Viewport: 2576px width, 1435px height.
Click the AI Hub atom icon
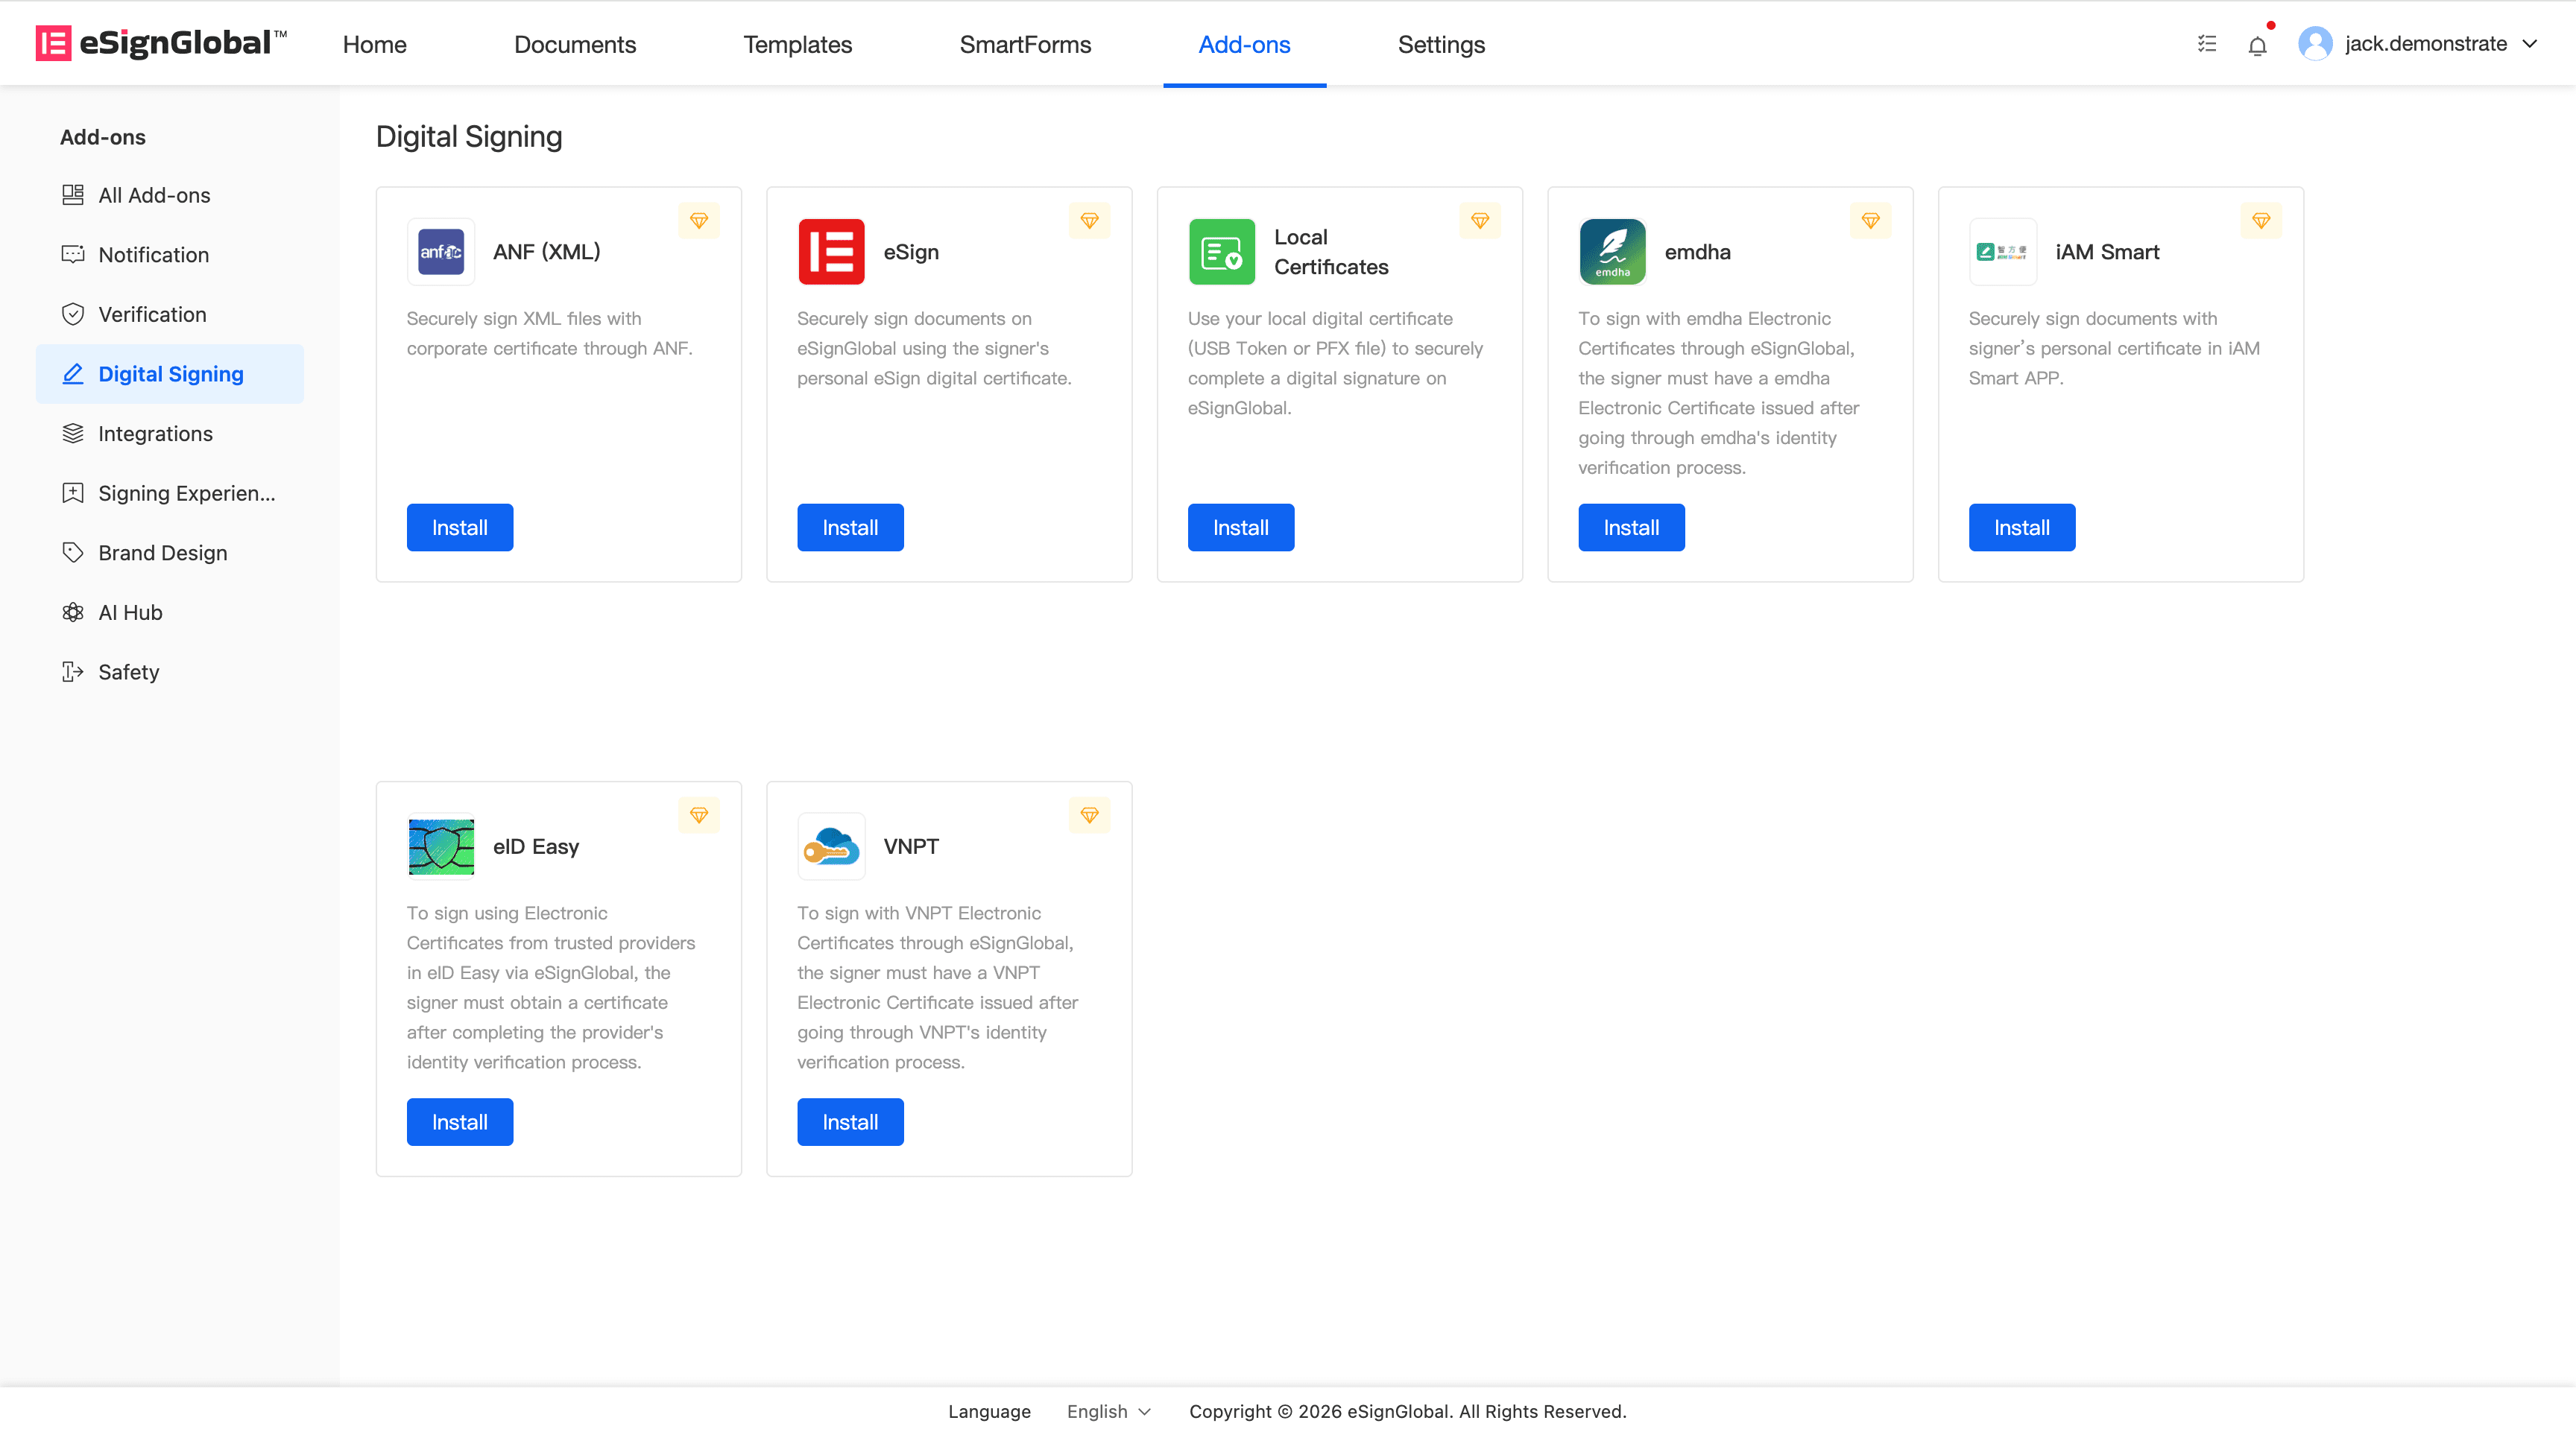pos(73,612)
